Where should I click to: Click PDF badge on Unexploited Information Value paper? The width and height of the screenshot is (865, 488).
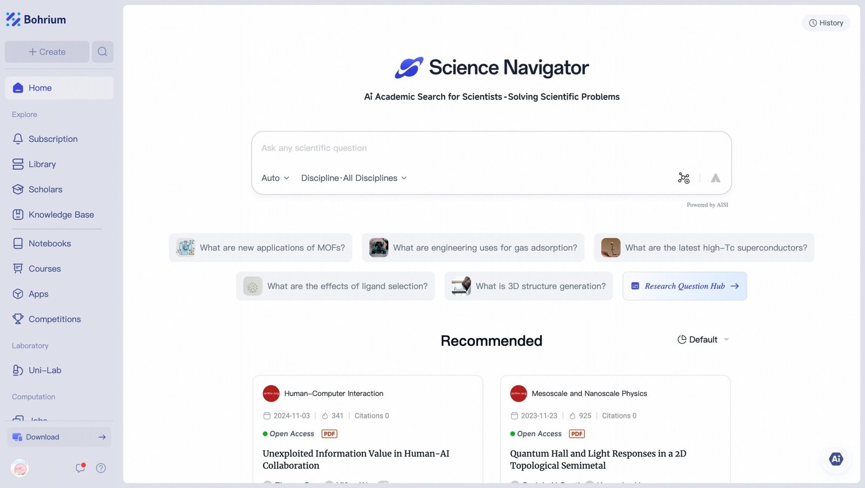[x=329, y=433]
